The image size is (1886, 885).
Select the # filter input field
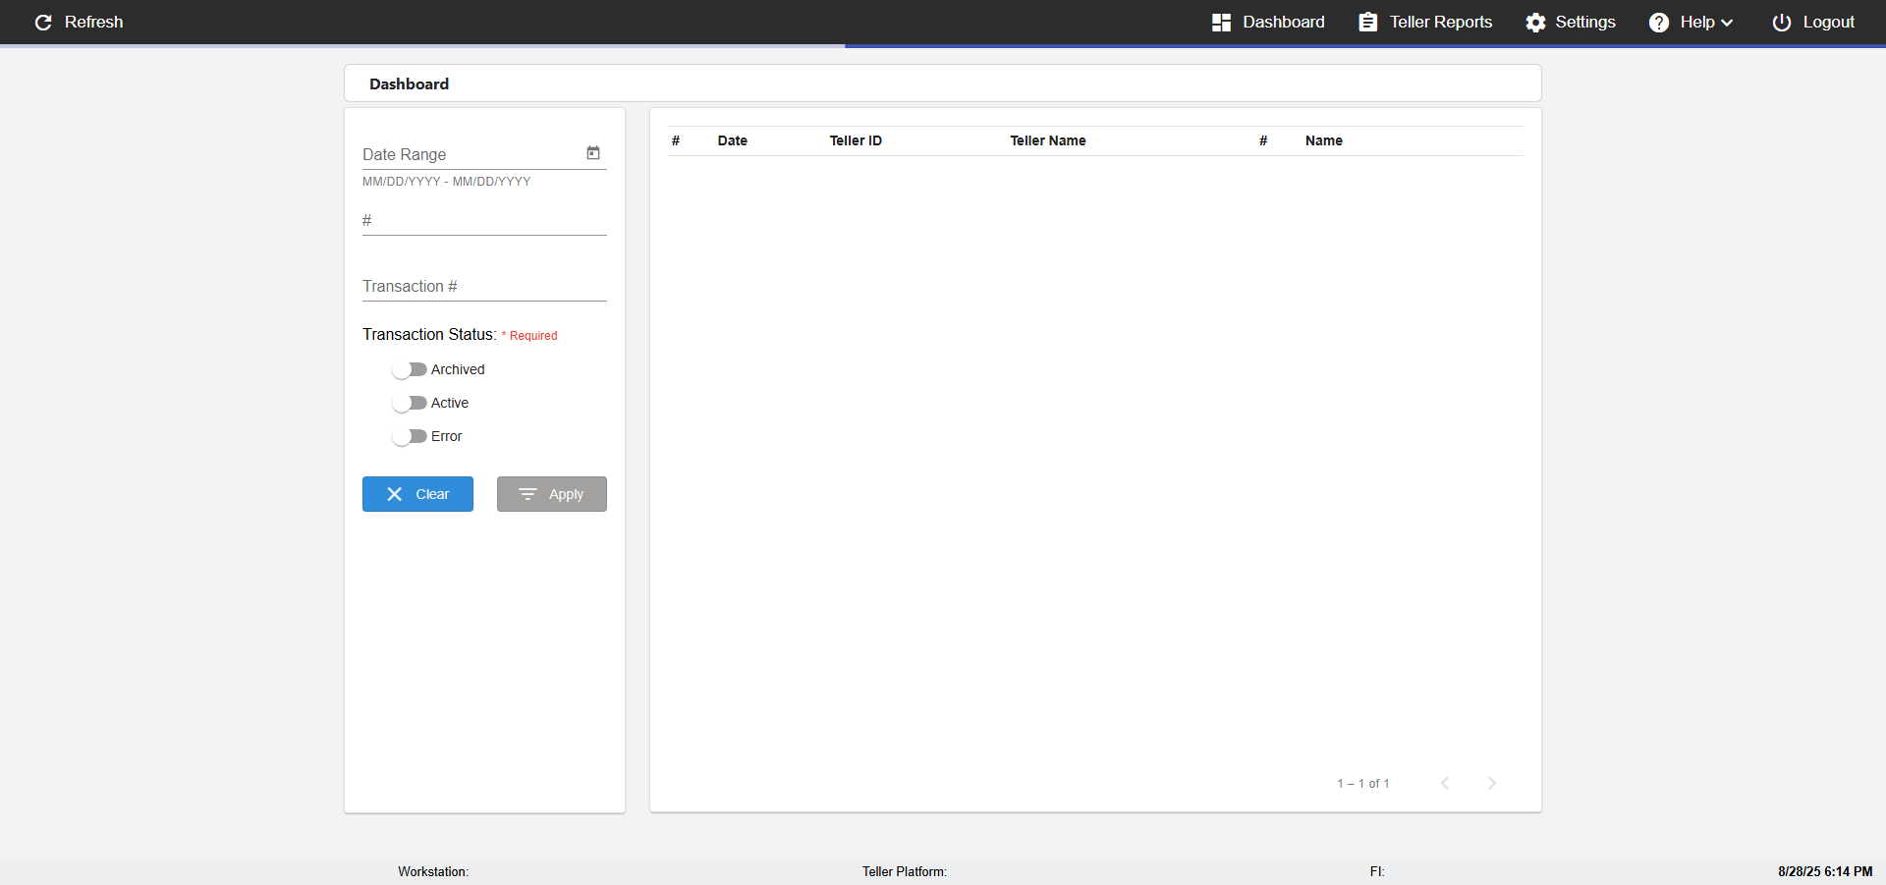[484, 220]
